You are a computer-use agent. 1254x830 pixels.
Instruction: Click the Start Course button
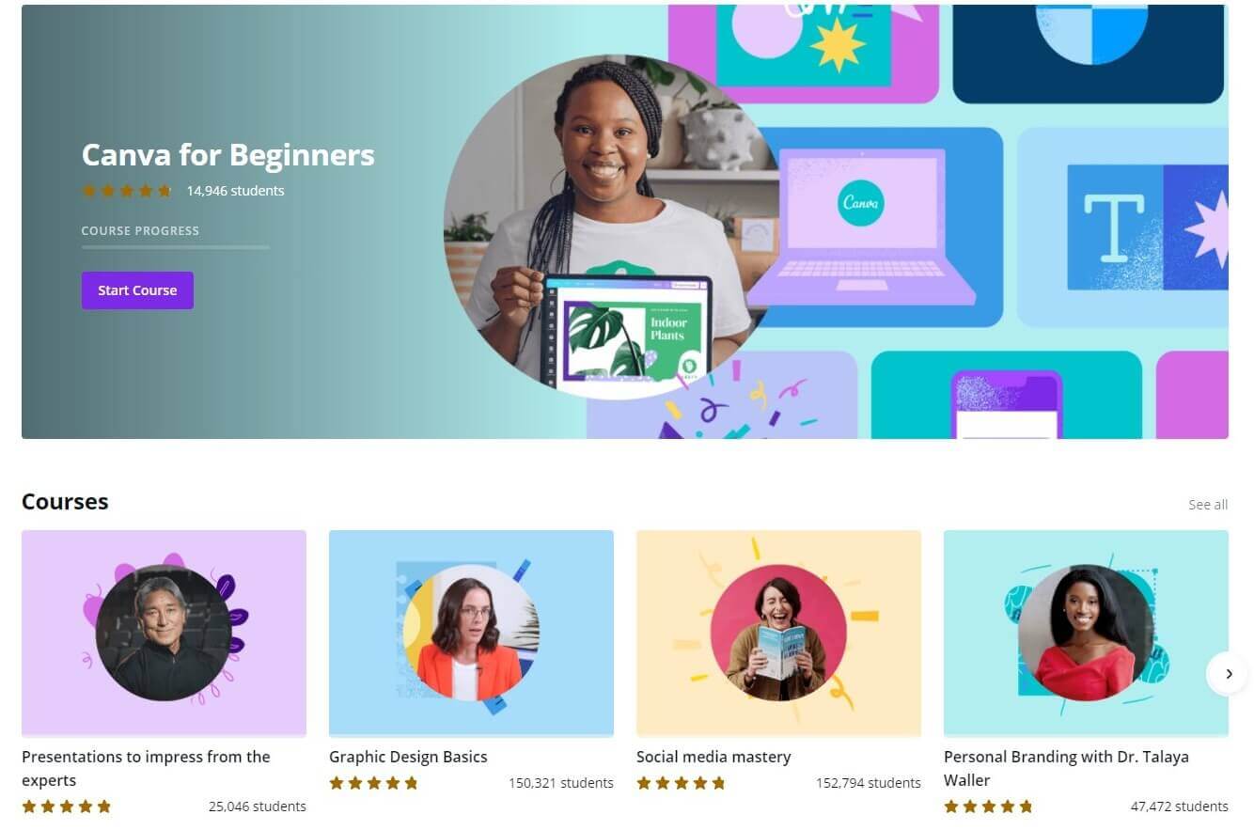137,290
